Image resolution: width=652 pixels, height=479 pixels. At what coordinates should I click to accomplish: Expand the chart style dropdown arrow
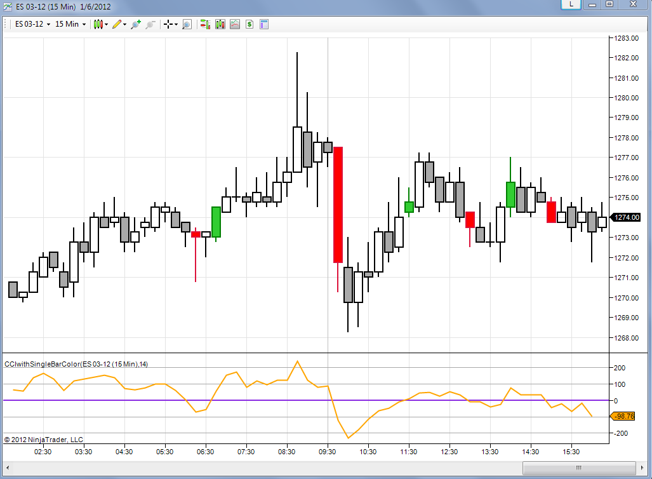(107, 25)
